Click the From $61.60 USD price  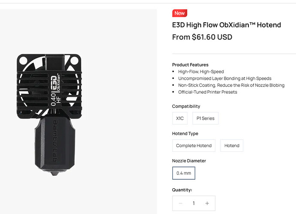202,37
